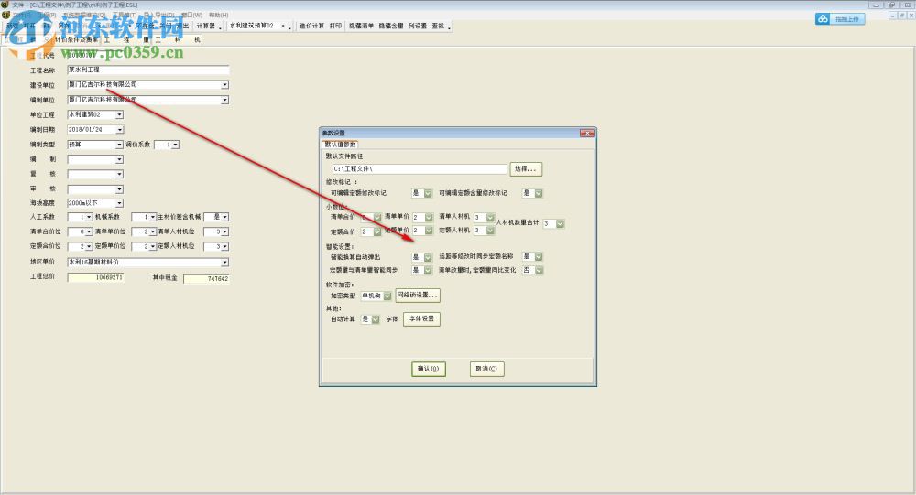Open the 可编辑定额修改标记 dropdown
Viewport: 916px width, 495px height.
point(426,193)
